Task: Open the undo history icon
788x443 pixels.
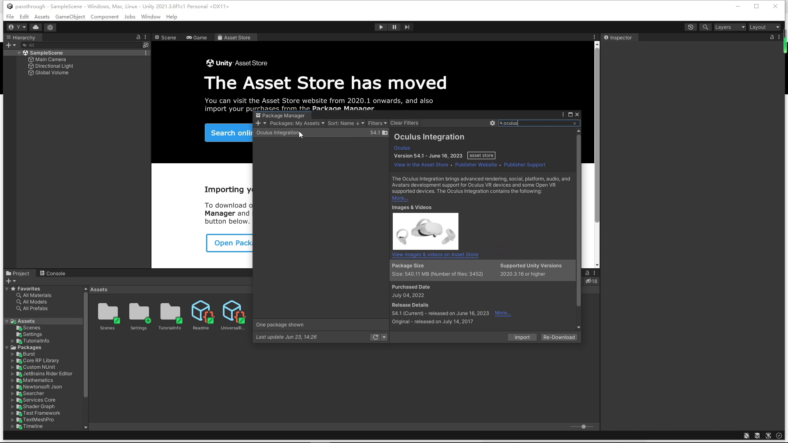Action: coord(691,27)
